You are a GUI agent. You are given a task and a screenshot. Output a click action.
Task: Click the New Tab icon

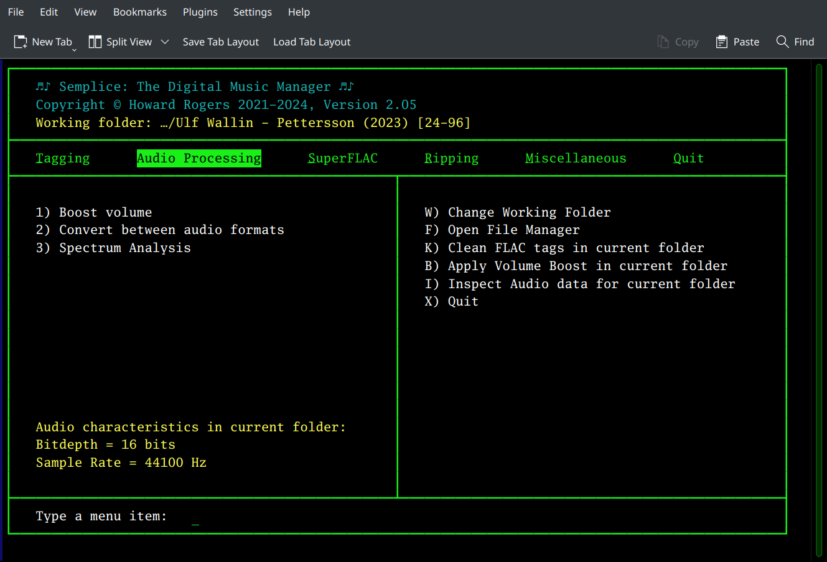coord(19,41)
